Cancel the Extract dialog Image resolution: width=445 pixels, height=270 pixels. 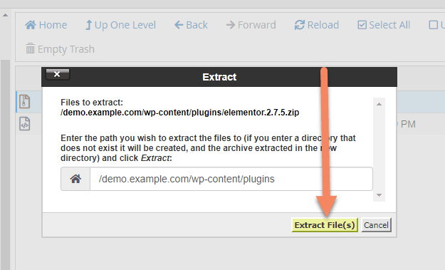[x=376, y=225]
